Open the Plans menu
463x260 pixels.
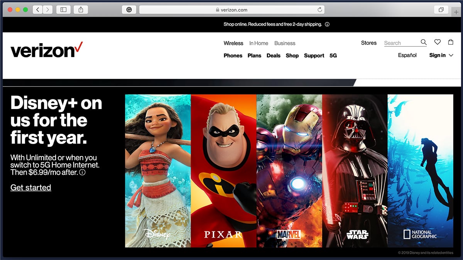pos(254,55)
